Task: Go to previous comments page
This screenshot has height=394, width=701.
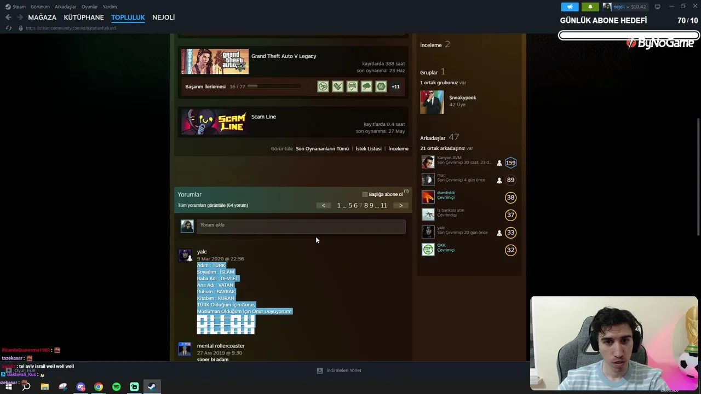Action: [x=323, y=205]
